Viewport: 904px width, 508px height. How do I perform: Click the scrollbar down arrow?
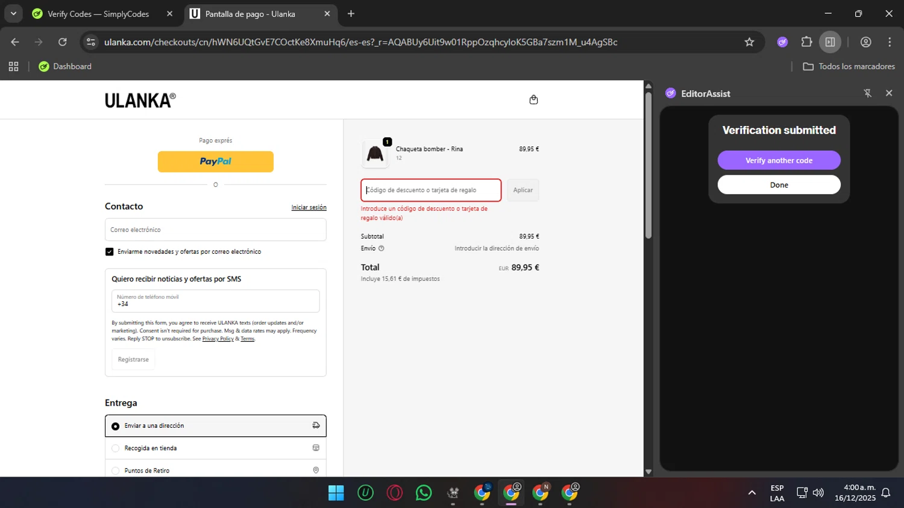tap(648, 472)
